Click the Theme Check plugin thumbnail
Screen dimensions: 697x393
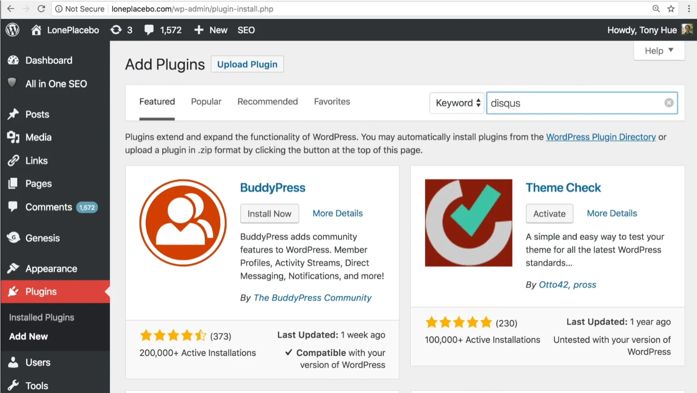[468, 223]
